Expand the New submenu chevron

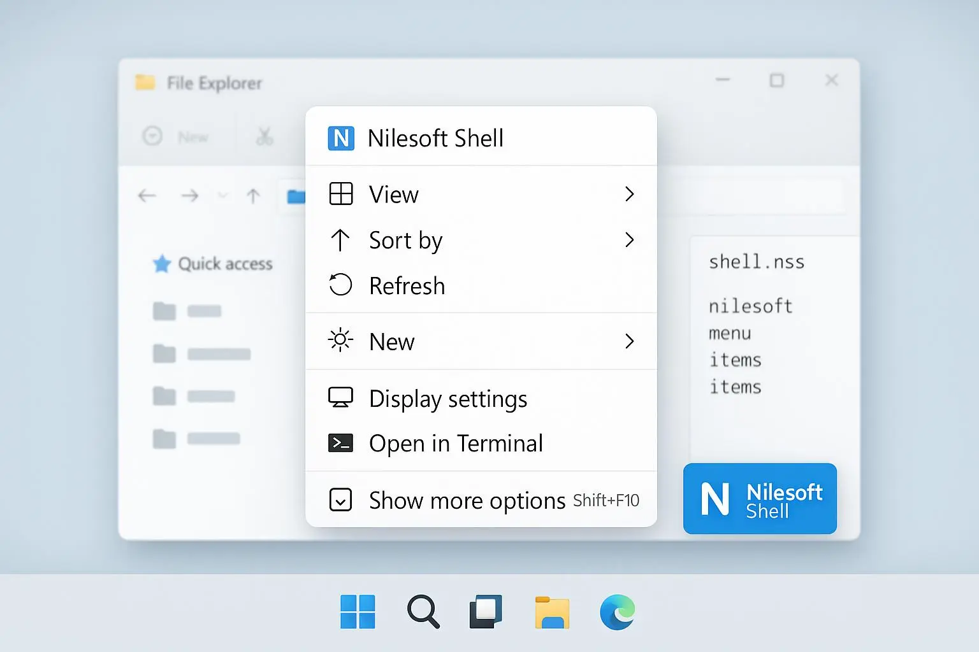click(629, 341)
